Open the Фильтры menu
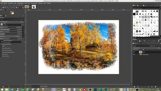Screen dimensions: 161x91 [x=41, y=3]
